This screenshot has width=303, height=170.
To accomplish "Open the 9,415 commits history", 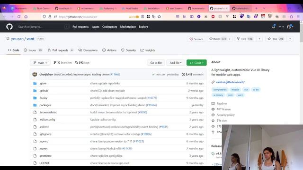I will click(193, 75).
